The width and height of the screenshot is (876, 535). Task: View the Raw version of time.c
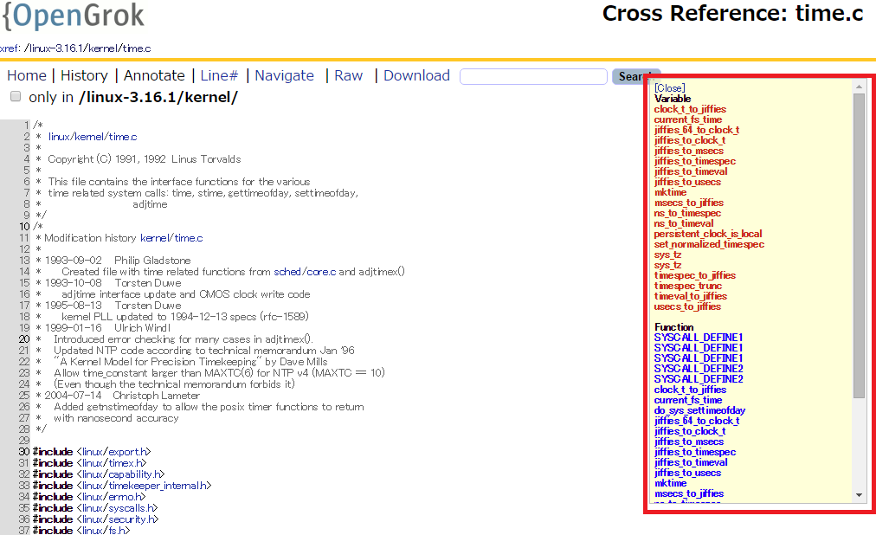coord(348,76)
